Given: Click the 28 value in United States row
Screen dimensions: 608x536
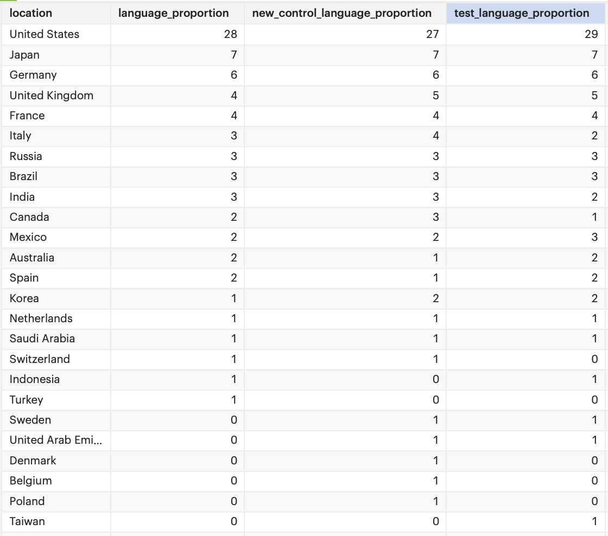Looking at the screenshot, I should tap(230, 34).
